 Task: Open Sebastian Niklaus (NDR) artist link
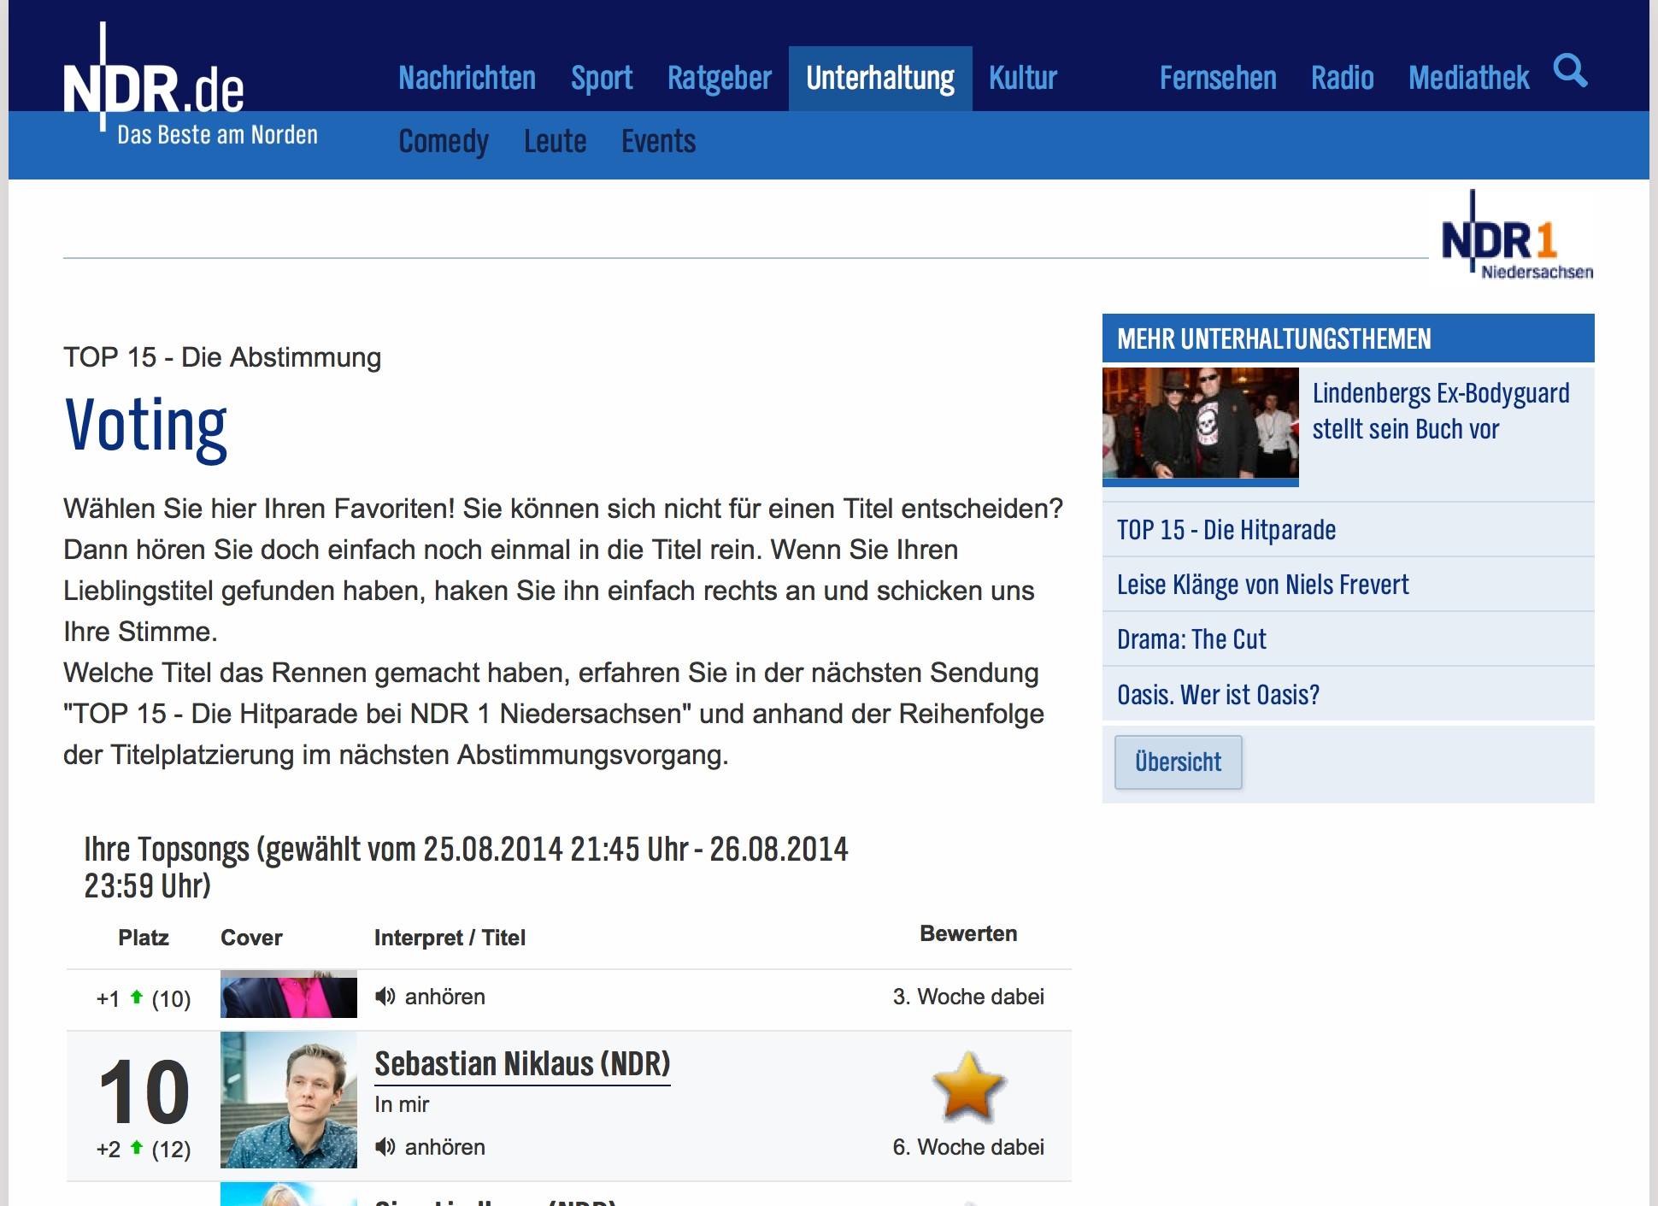522,1064
